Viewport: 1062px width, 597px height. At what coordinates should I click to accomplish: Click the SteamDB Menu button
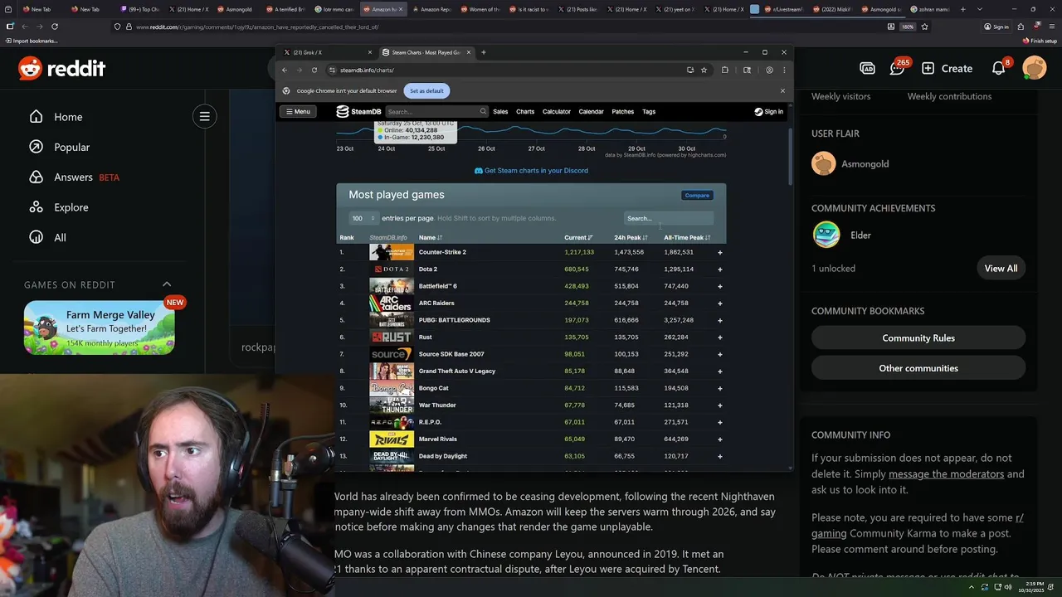click(x=297, y=111)
